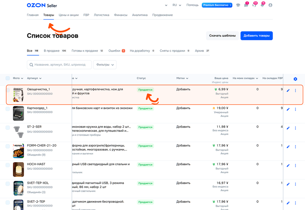Click Добавить label for Овощечистка_1

[x=183, y=89]
